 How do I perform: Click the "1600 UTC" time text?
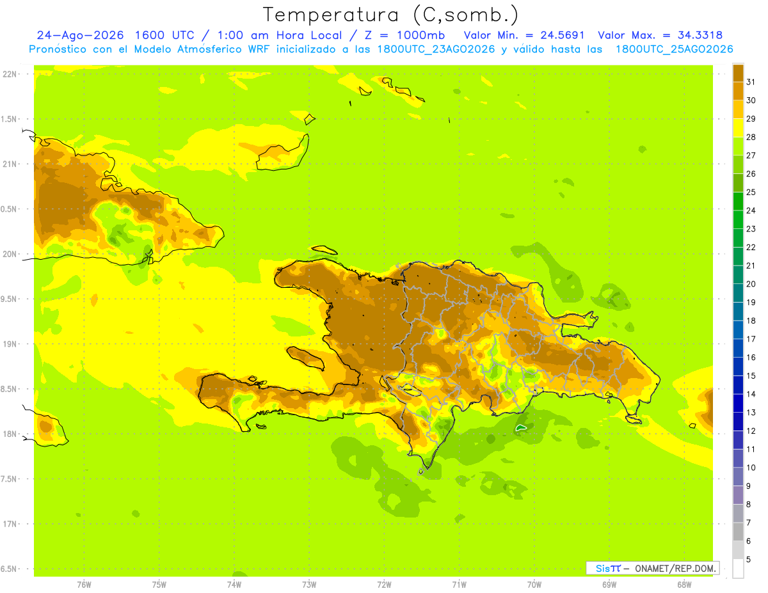tap(165, 35)
